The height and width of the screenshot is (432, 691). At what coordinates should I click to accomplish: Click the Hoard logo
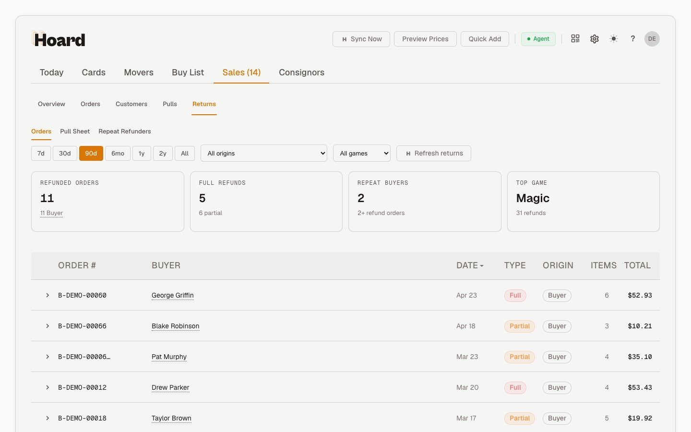(59, 39)
